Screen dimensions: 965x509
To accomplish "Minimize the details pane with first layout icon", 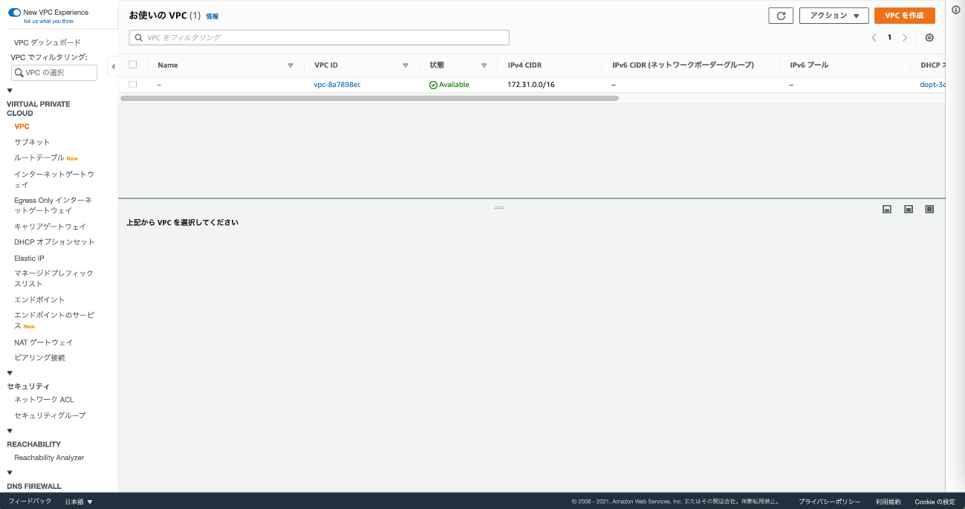I will (x=886, y=210).
